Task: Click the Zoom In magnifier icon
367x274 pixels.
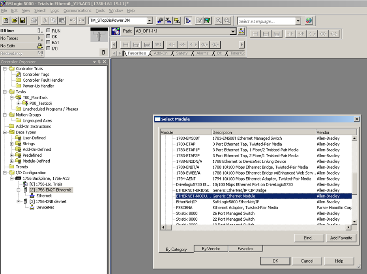Action: 218,21
